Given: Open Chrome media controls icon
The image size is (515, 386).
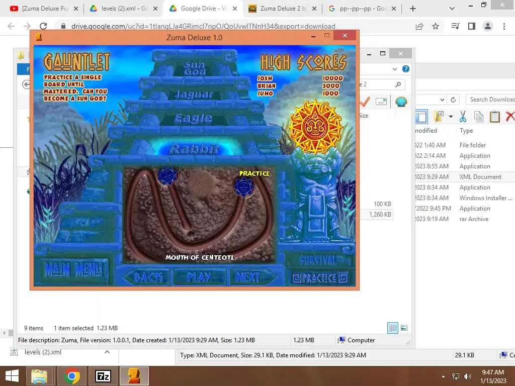Looking at the screenshot, I should [455, 26].
